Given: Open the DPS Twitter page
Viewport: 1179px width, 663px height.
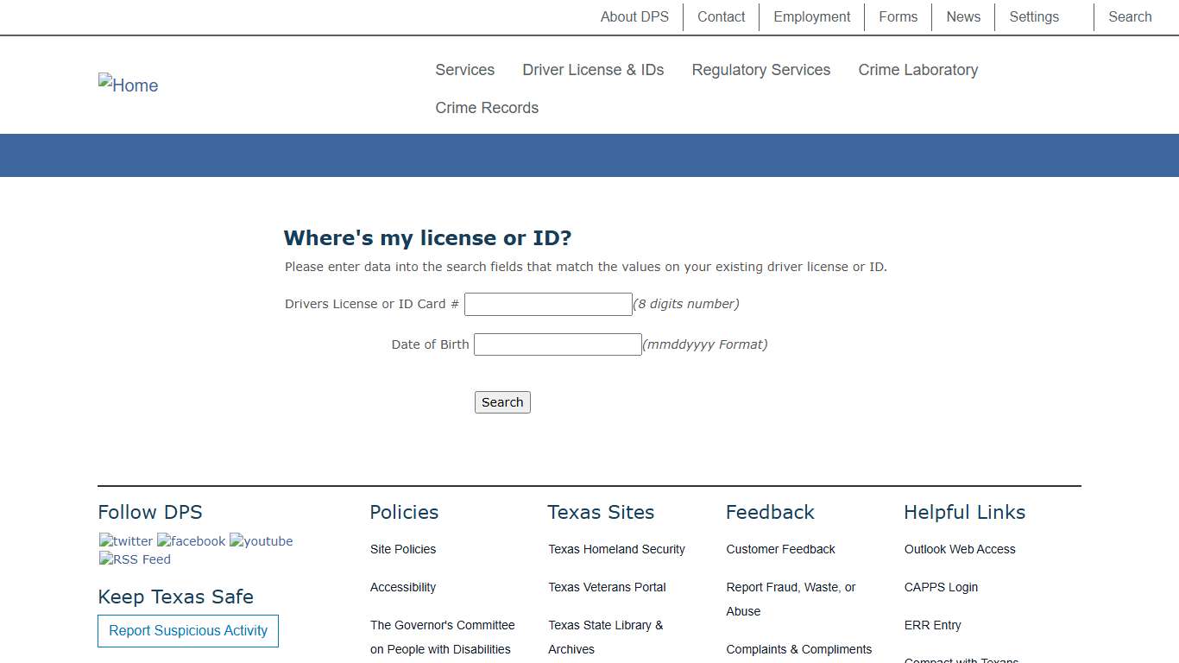Looking at the screenshot, I should [x=125, y=540].
